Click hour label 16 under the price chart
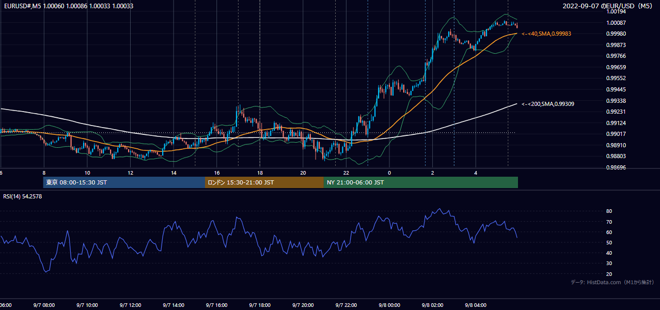The image size is (660, 310). [217, 173]
